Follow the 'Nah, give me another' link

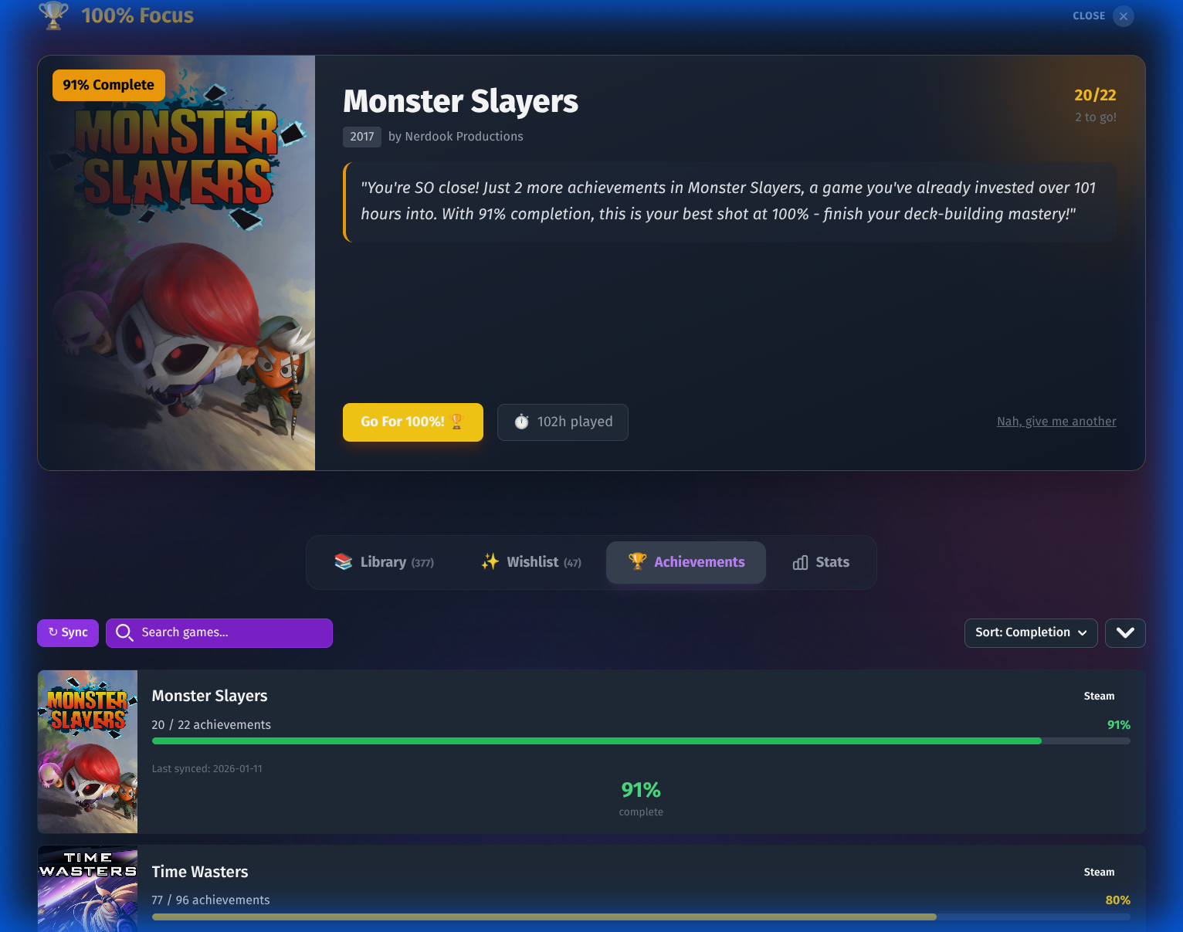click(x=1056, y=421)
